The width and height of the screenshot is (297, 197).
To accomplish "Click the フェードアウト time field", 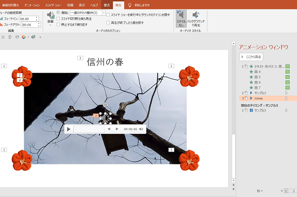I will [29, 25].
